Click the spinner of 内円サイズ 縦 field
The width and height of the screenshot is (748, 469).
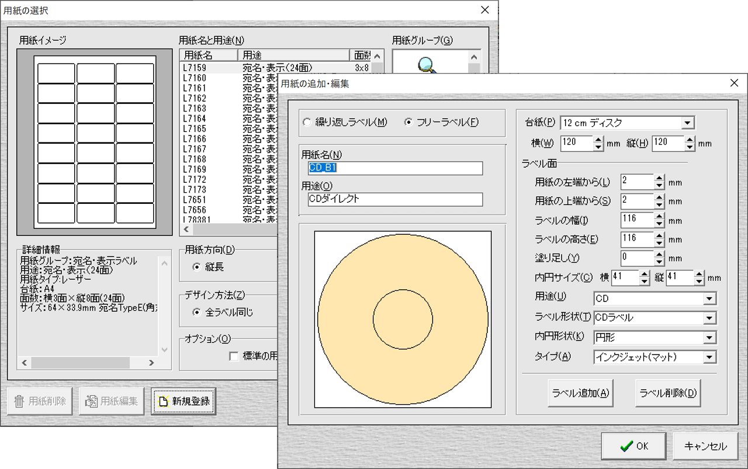pyautogui.click(x=699, y=277)
